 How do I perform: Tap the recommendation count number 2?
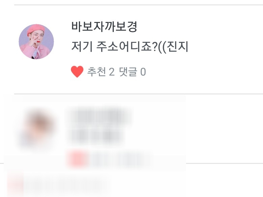pos(112,72)
